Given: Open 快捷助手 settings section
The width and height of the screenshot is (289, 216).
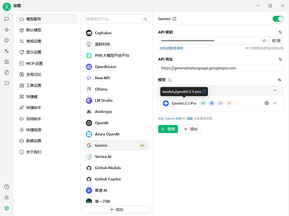Looking at the screenshot, I should 47,108.
